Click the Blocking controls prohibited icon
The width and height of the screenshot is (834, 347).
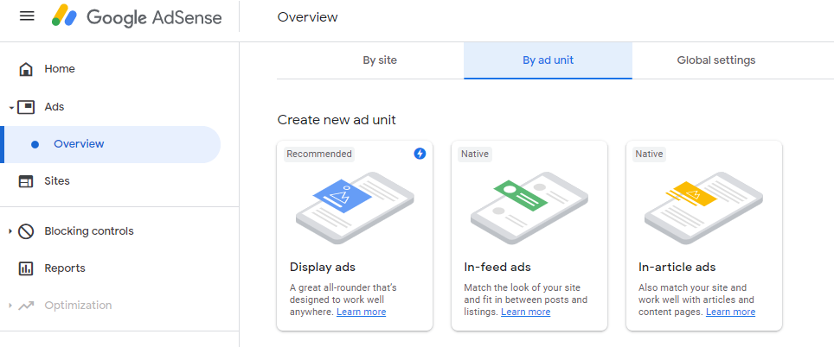26,231
